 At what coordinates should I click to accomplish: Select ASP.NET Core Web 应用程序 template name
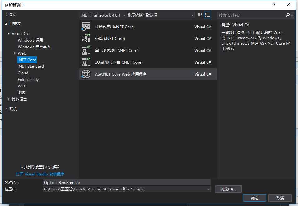click(121, 74)
